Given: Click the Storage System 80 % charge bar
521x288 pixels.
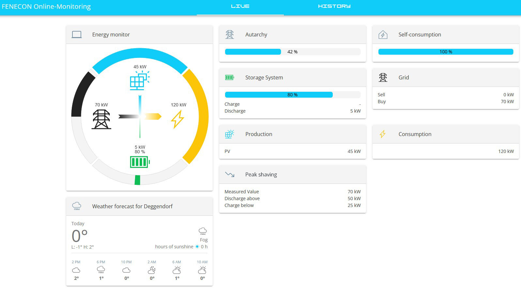Looking at the screenshot, I should pyautogui.click(x=292, y=95).
